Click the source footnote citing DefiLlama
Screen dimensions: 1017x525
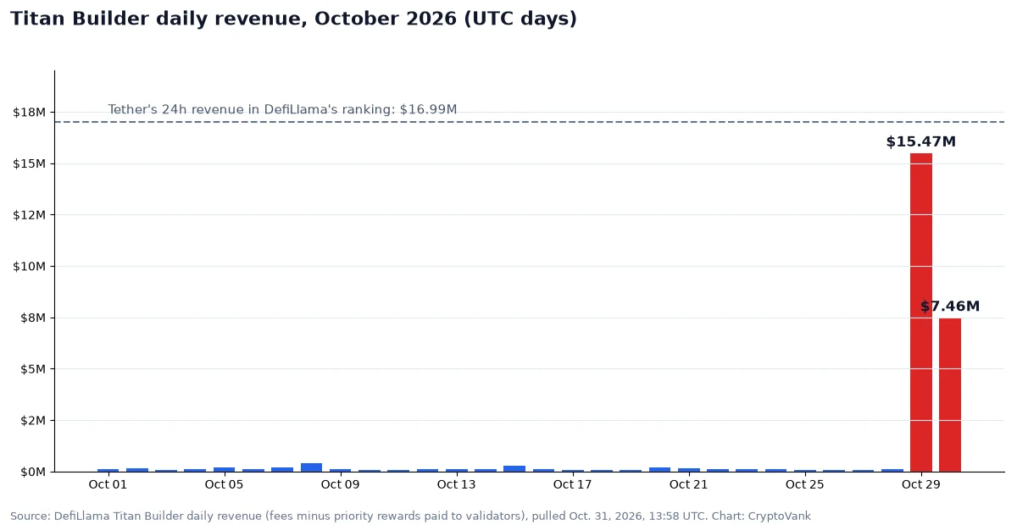(410, 516)
